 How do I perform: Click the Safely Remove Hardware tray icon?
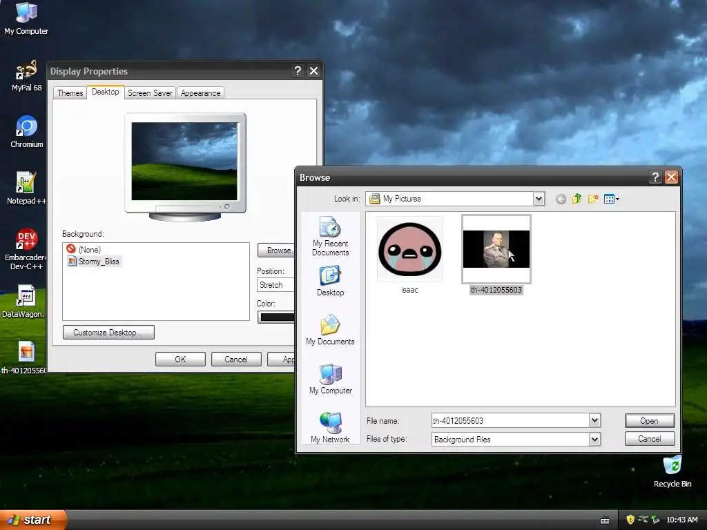pyautogui.click(x=655, y=520)
